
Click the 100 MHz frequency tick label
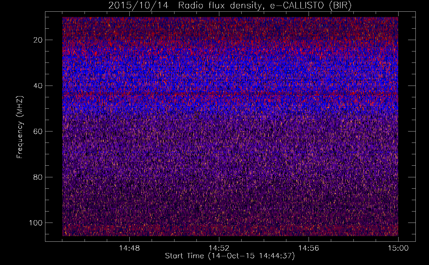(36, 223)
